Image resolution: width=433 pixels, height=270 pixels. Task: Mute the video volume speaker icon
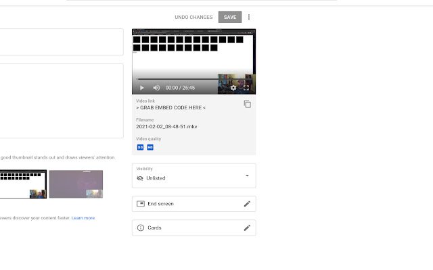click(156, 88)
